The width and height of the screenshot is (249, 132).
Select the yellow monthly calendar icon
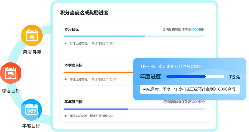click(32, 36)
